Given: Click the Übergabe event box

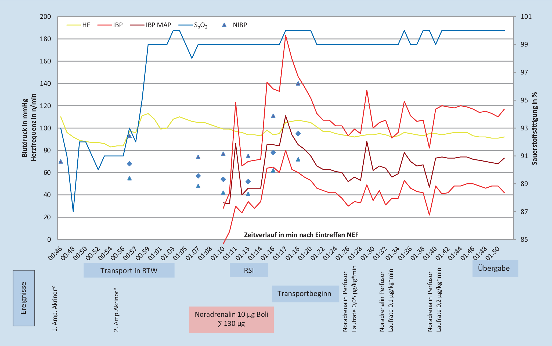Looking at the screenshot, I should (495, 268).
